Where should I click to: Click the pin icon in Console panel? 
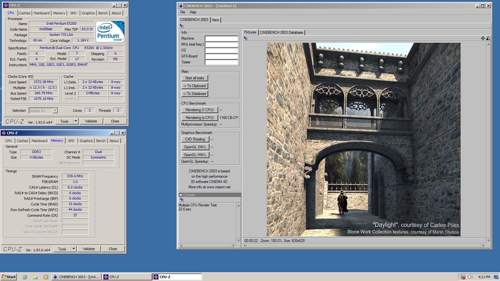pos(182,200)
